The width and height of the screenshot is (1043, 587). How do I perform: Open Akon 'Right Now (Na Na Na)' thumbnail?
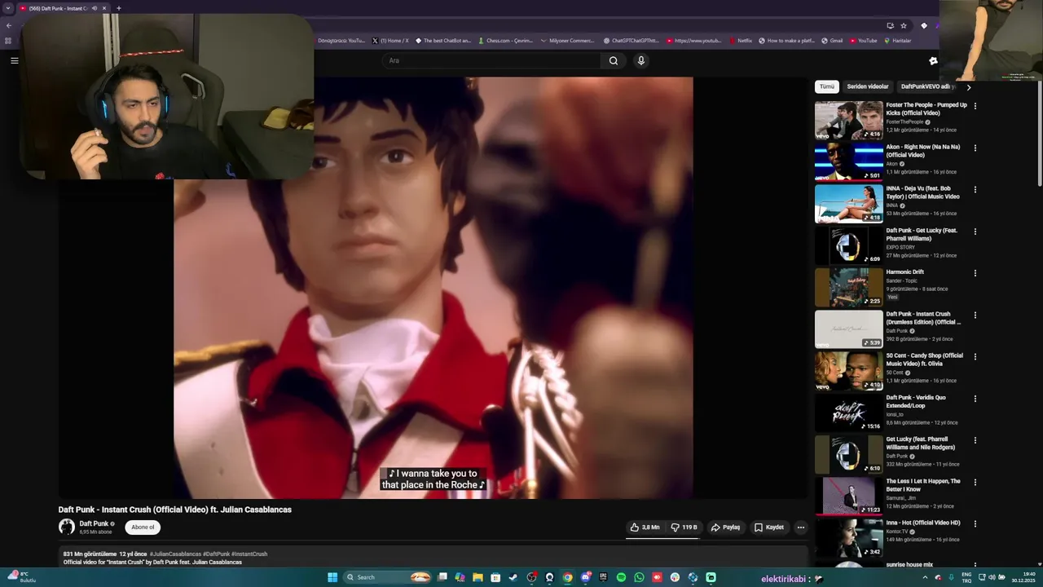tap(849, 161)
